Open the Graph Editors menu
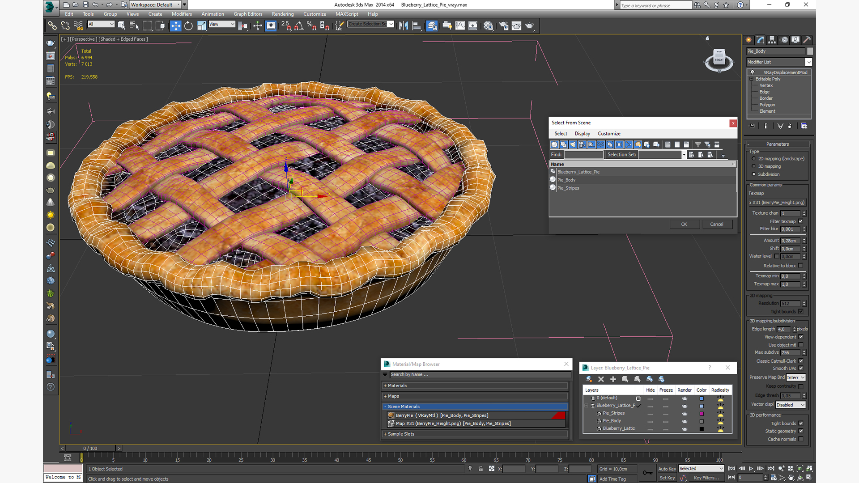The image size is (859, 483). click(248, 14)
